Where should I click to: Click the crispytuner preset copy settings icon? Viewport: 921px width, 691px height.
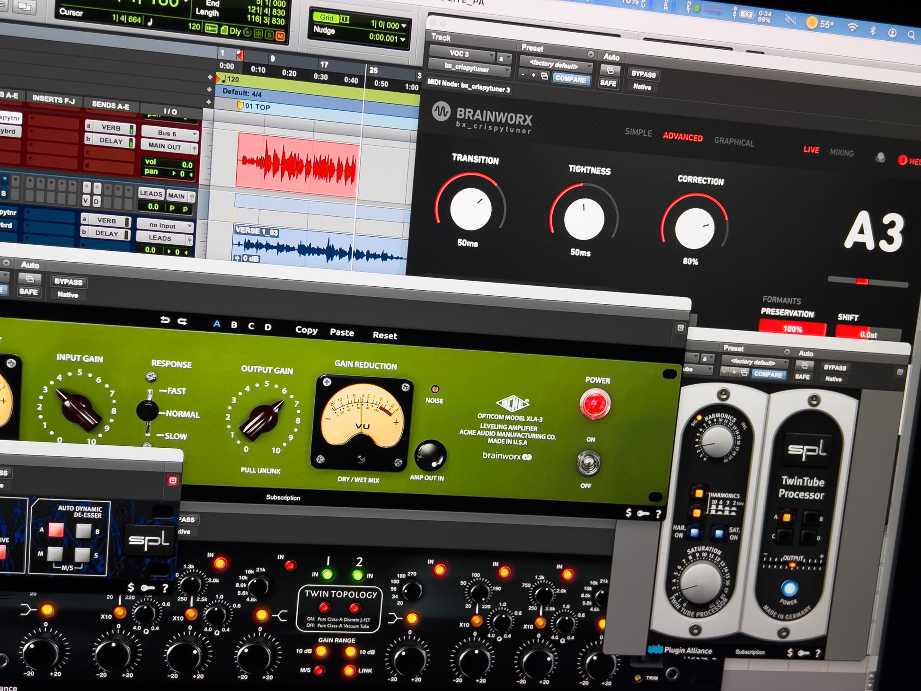(544, 76)
